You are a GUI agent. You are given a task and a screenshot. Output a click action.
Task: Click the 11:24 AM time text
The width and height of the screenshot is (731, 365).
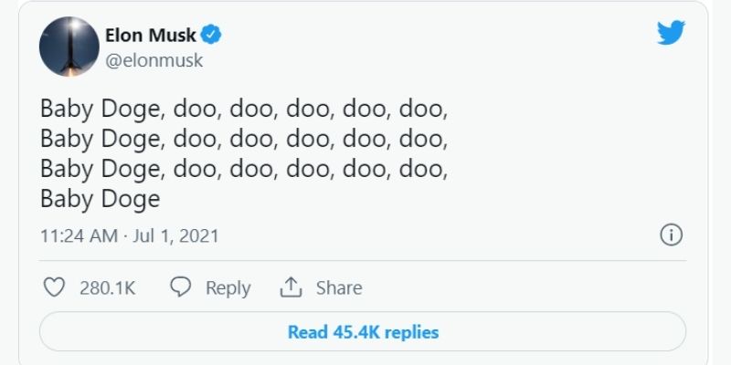click(79, 235)
